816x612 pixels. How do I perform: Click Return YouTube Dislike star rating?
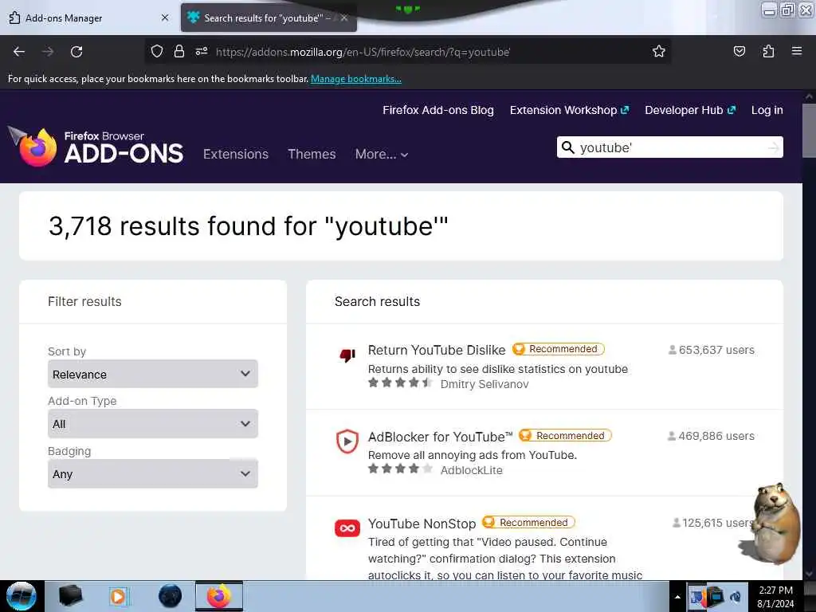pyautogui.click(x=400, y=383)
